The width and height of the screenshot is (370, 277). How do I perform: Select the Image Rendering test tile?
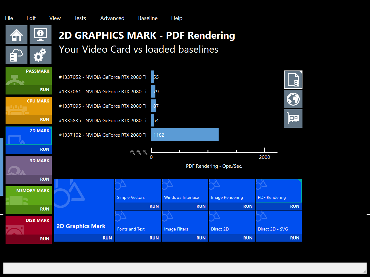click(232, 191)
